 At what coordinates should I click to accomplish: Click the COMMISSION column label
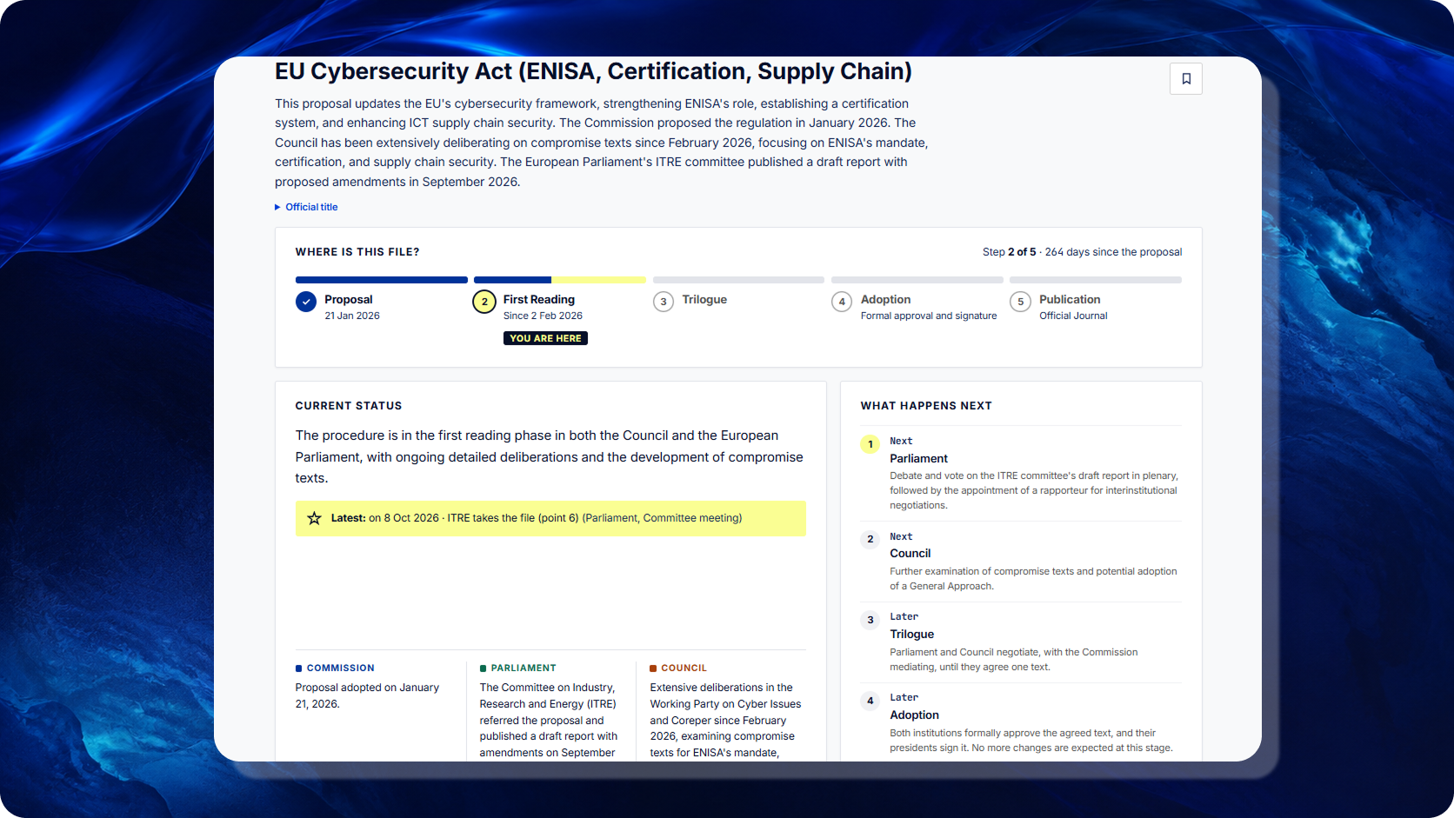tap(340, 668)
